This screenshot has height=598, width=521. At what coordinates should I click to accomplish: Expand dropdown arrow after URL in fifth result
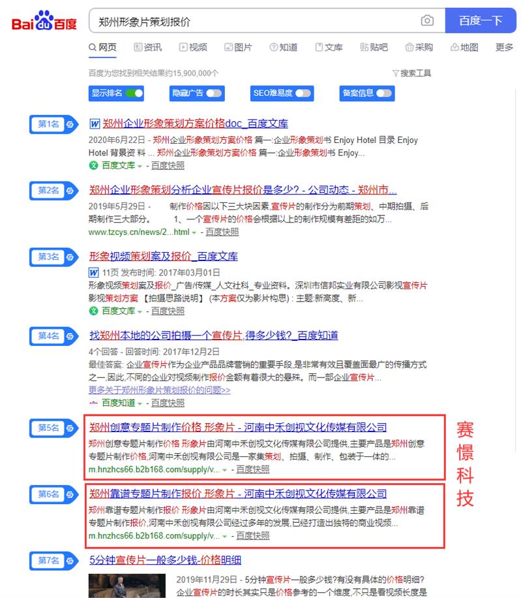click(x=225, y=470)
